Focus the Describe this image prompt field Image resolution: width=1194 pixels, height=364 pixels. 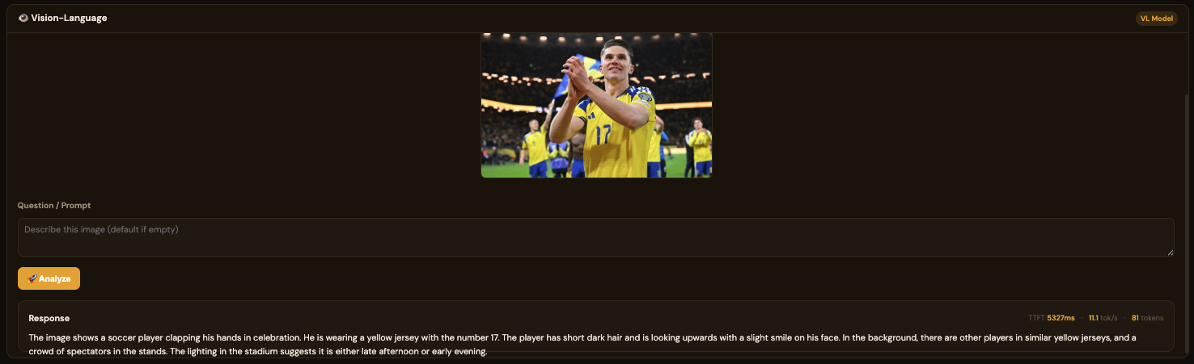tap(595, 237)
